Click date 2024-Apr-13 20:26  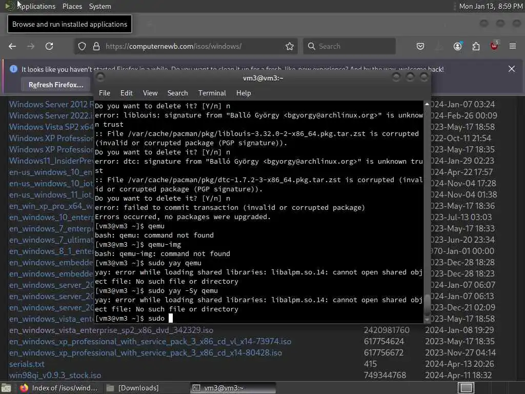[x=458, y=364]
